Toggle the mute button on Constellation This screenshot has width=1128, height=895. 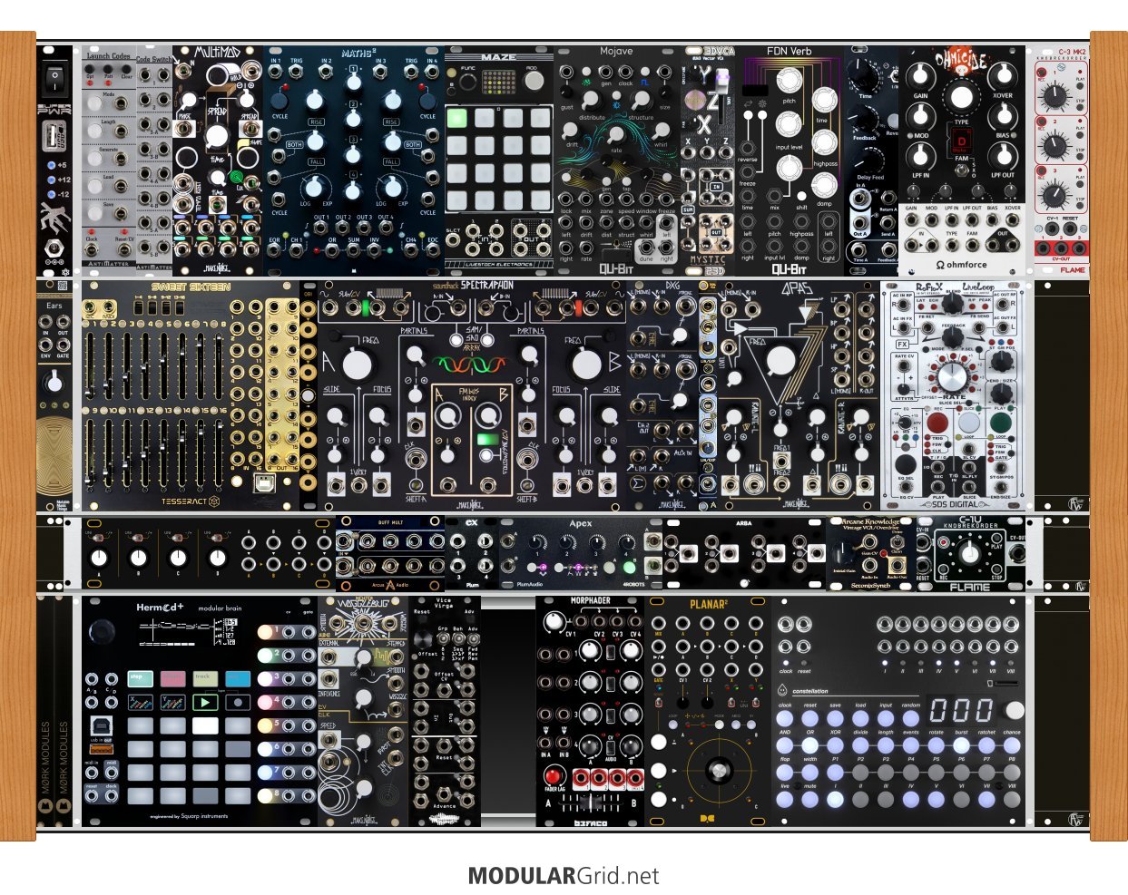[x=809, y=800]
